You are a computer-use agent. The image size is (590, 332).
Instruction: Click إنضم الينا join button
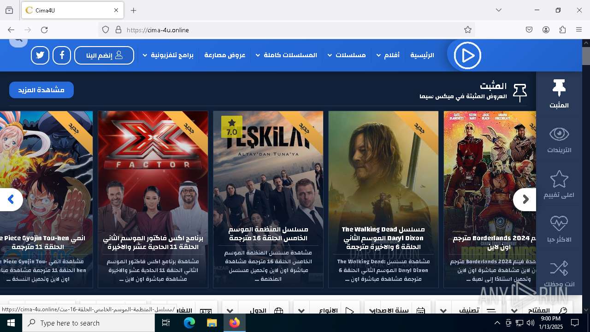point(104,55)
